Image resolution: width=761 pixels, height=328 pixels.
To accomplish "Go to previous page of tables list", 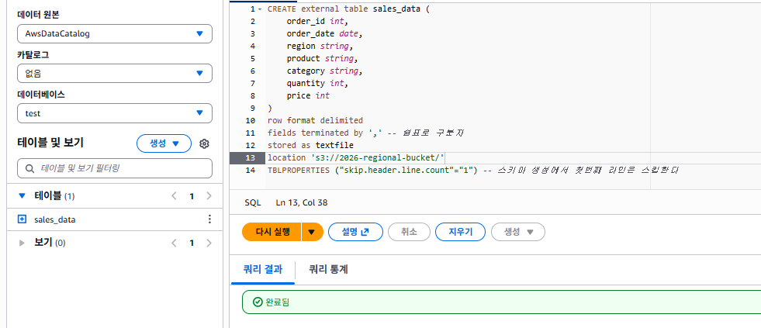I will point(175,196).
